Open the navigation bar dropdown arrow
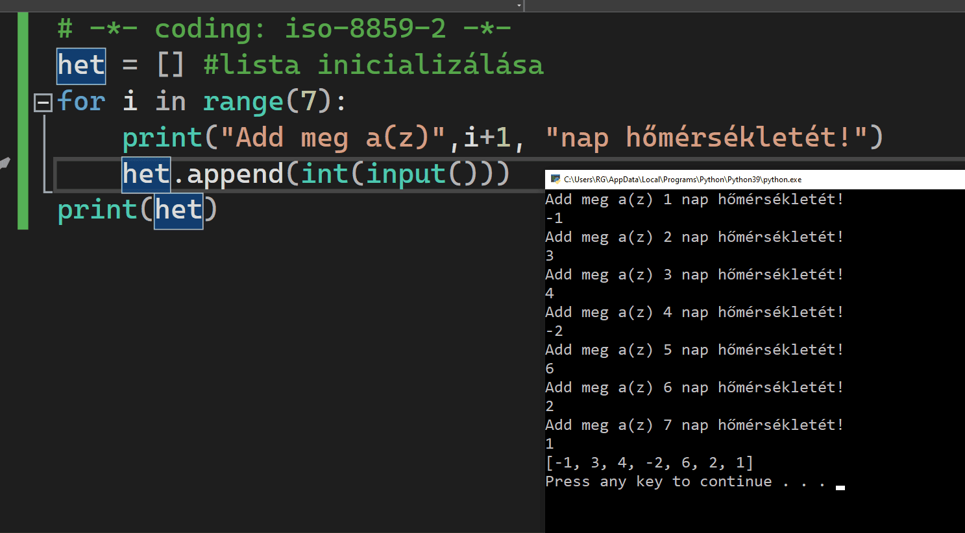Viewport: 965px width, 533px height. (x=519, y=6)
